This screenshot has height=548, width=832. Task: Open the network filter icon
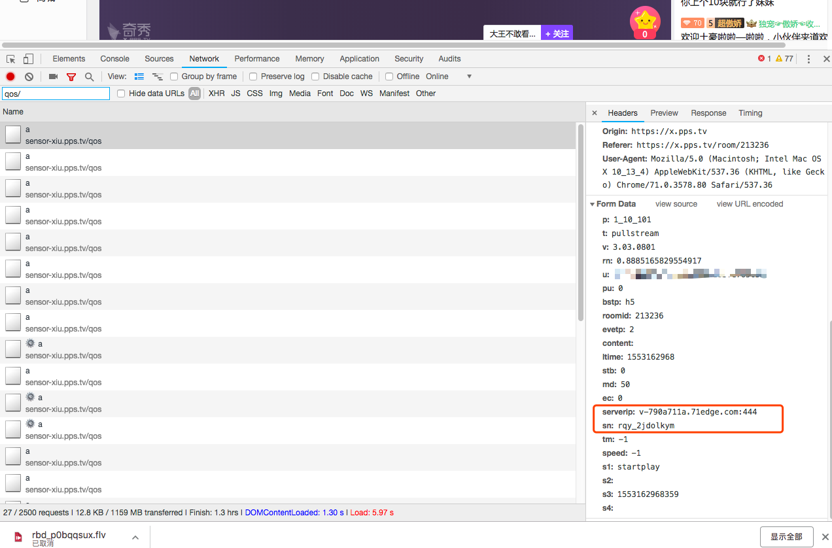pos(71,77)
